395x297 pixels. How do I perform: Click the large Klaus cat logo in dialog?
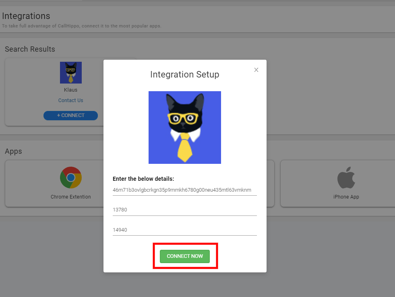tap(185, 128)
